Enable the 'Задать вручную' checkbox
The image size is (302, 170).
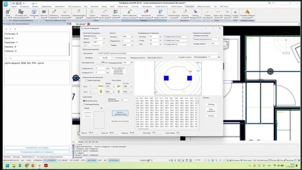pos(86,80)
